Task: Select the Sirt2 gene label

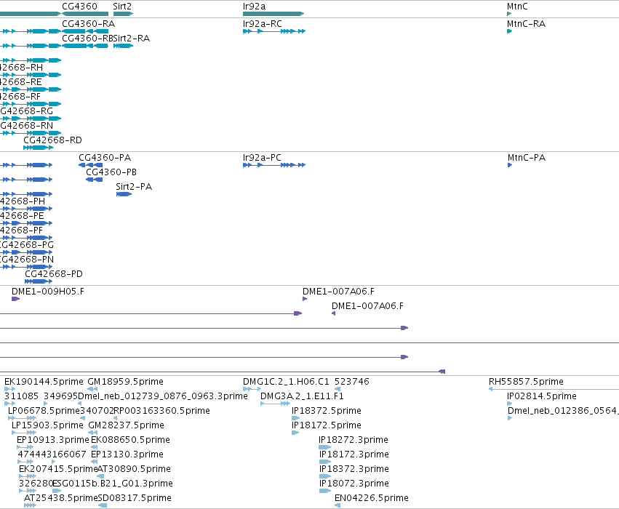Action: click(x=122, y=7)
